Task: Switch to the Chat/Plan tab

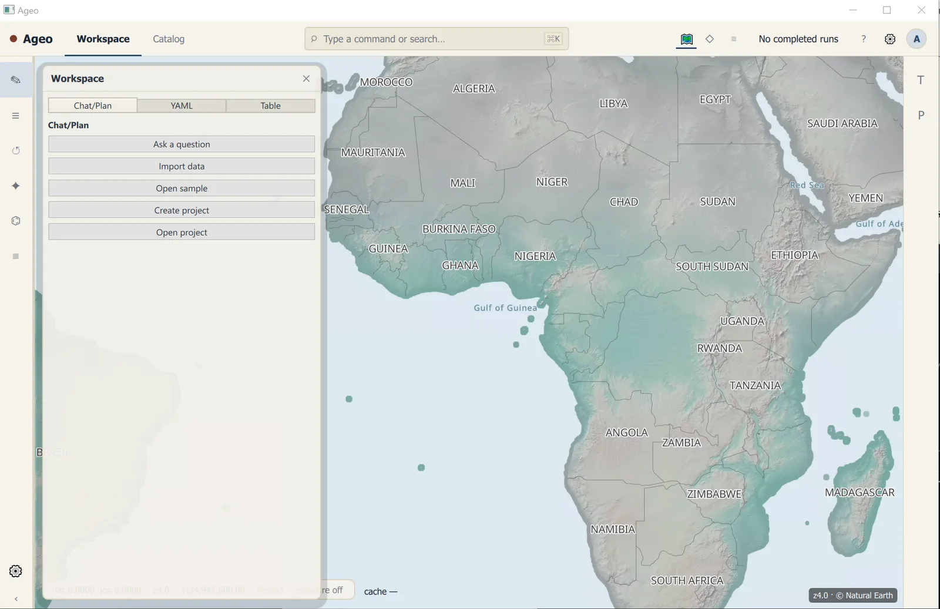Action: (93, 105)
